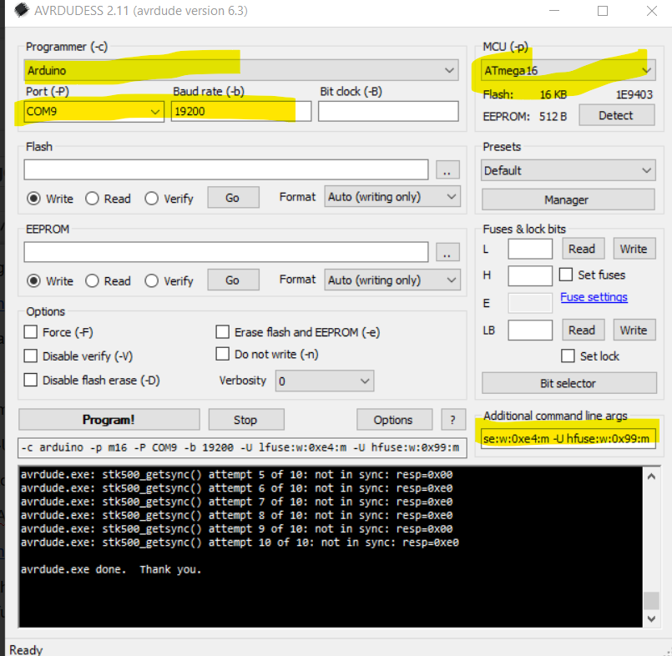Click the fuses Write button
This screenshot has height=656, width=672.
pos(634,249)
